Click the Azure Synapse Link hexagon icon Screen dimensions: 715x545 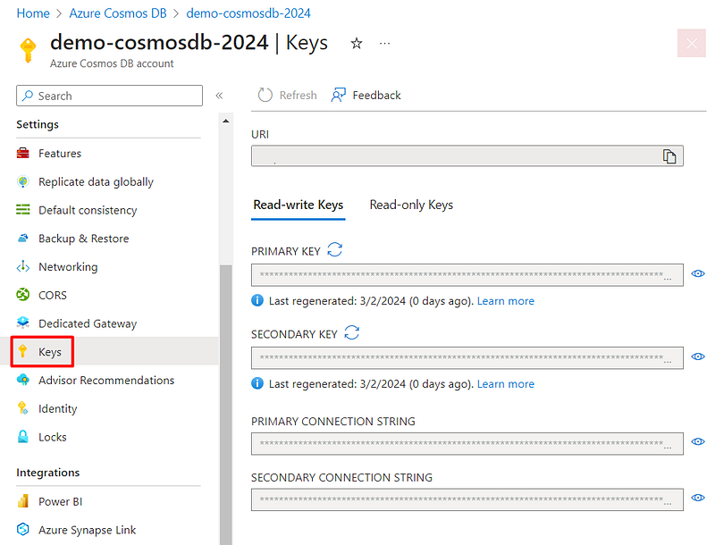tap(23, 530)
